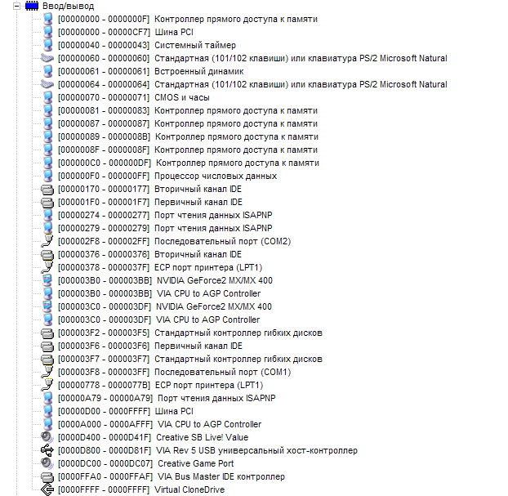Select DMA controller row 00000081 - 00000083

pos(188,110)
